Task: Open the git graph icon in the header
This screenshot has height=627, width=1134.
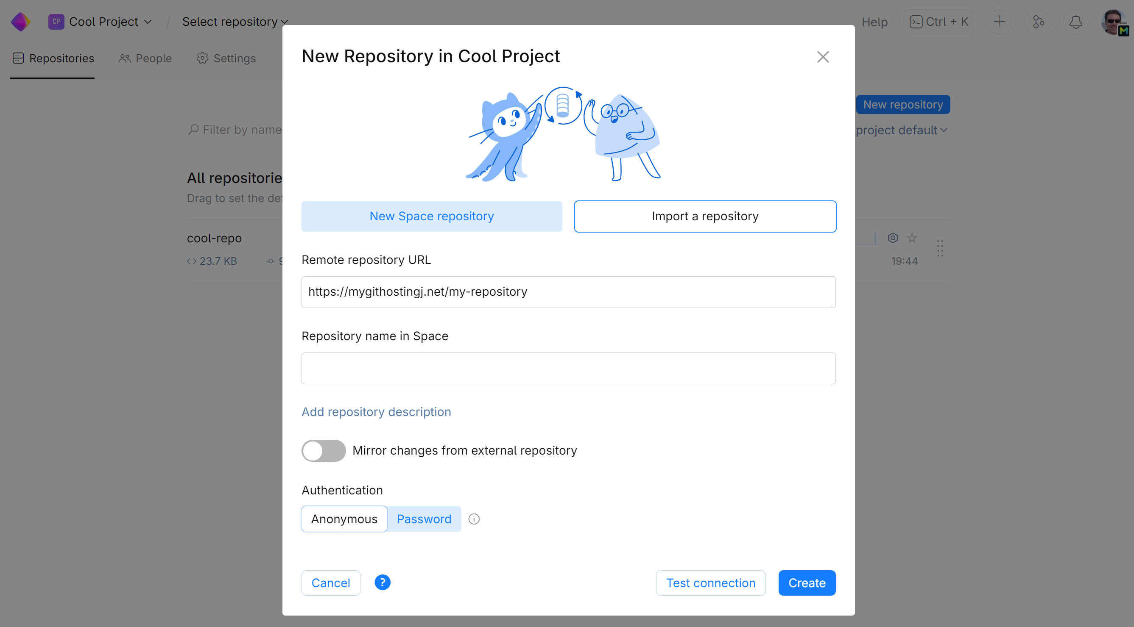Action: click(x=1038, y=22)
